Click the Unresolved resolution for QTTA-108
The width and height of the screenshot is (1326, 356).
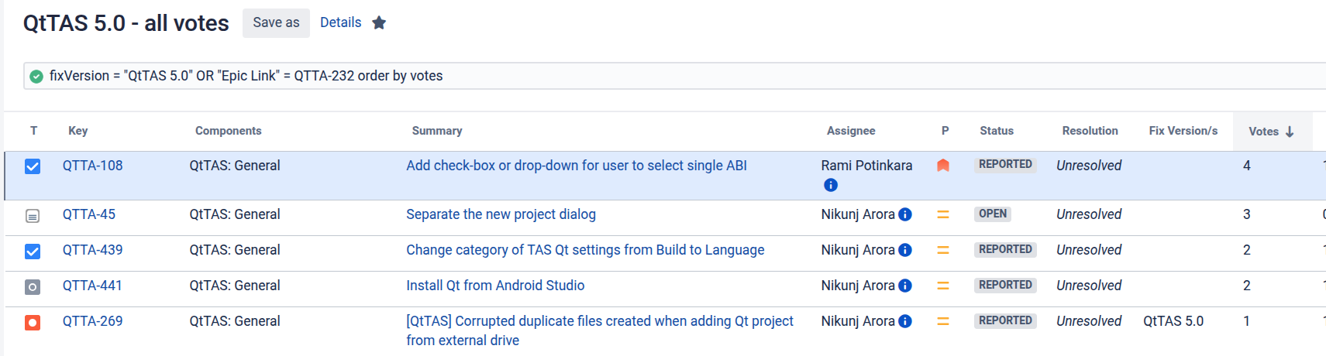(1089, 166)
